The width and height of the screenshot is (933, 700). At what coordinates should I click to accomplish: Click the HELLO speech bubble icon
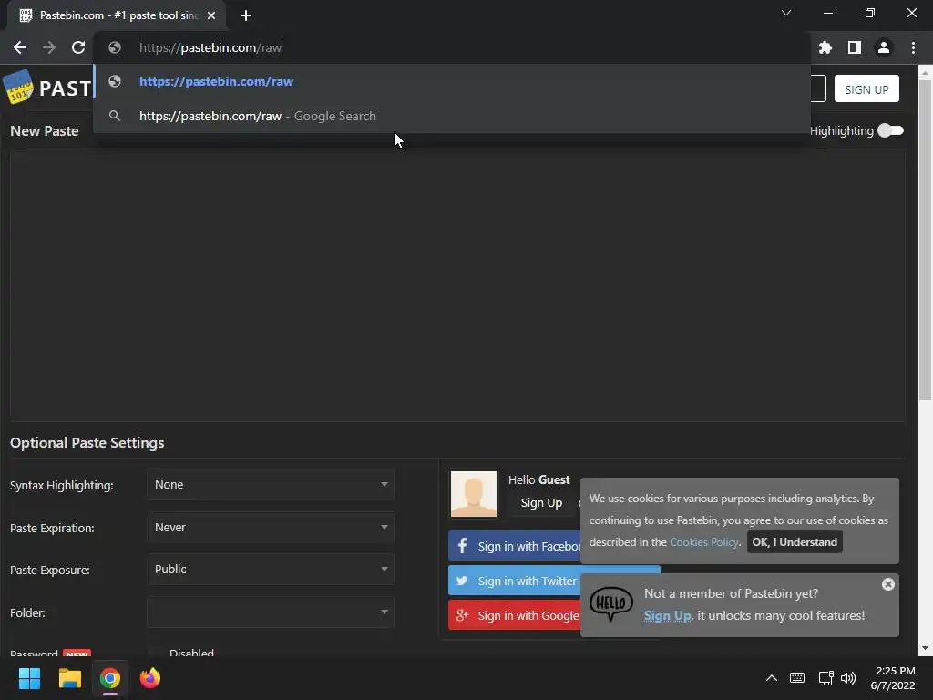pos(610,603)
